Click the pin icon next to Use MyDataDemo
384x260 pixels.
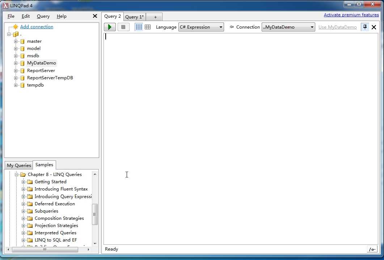tap(365, 27)
